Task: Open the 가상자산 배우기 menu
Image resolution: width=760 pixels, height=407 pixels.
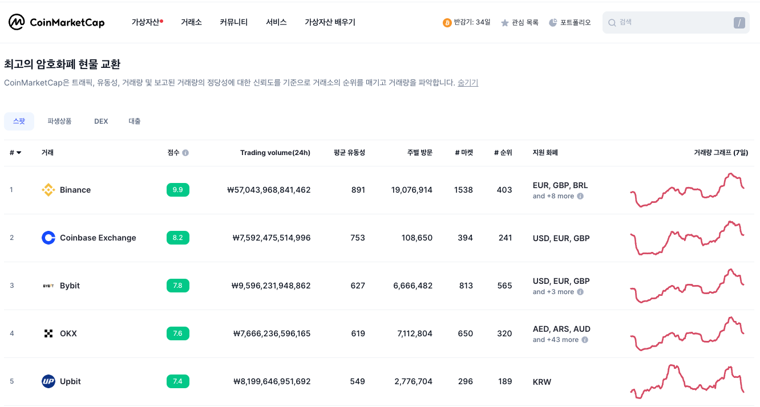Action: pos(330,22)
